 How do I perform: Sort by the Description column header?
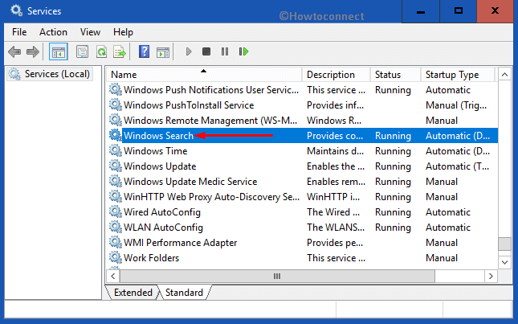coord(336,75)
